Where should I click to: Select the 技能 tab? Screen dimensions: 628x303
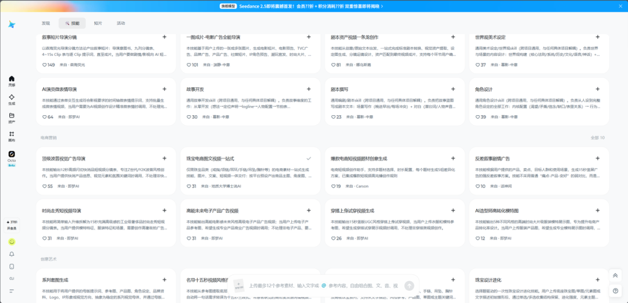click(72, 23)
